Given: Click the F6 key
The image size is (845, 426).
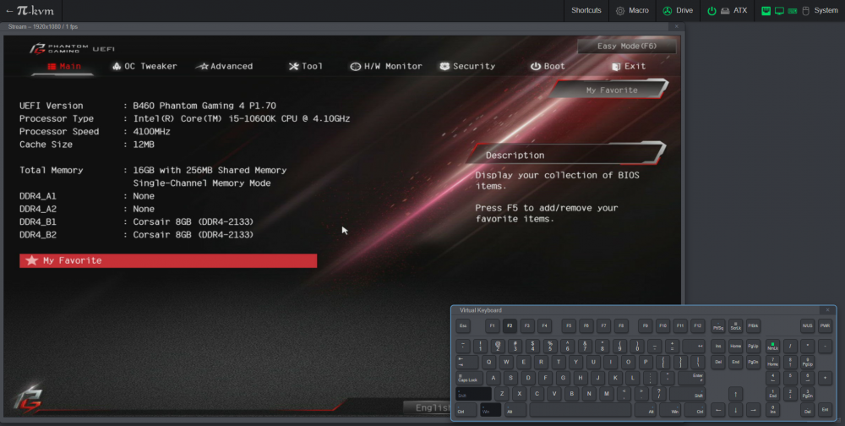Looking at the screenshot, I should click(x=586, y=325).
